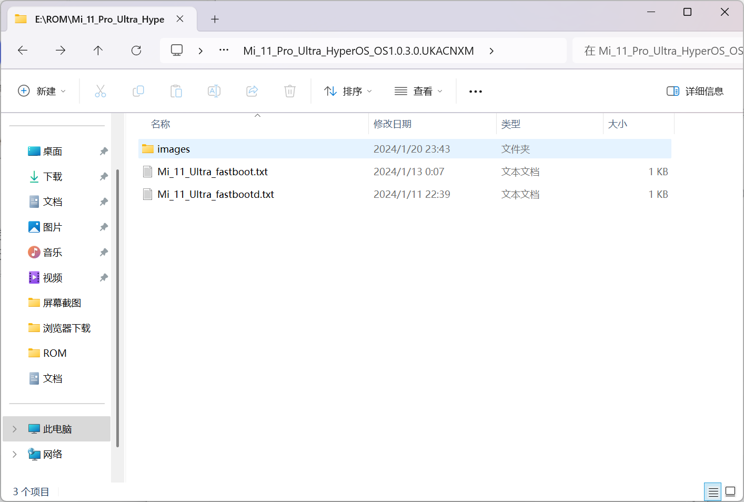This screenshot has height=502, width=744.
Task: Click the Share icon in the toolbar
Action: tap(252, 91)
